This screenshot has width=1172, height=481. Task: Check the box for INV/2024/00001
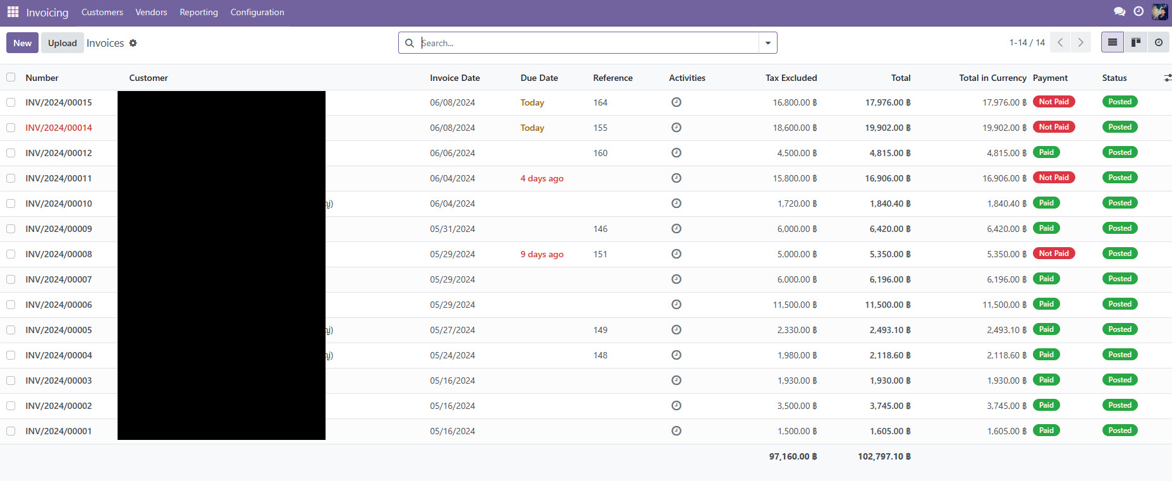pos(11,431)
